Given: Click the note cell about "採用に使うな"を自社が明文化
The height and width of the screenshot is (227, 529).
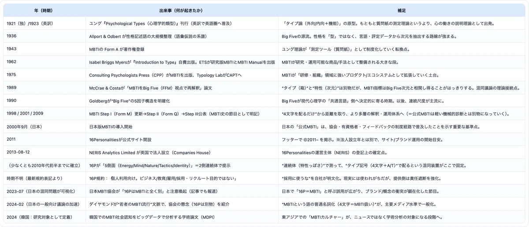Looking at the screenshot, I should click(x=402, y=178).
